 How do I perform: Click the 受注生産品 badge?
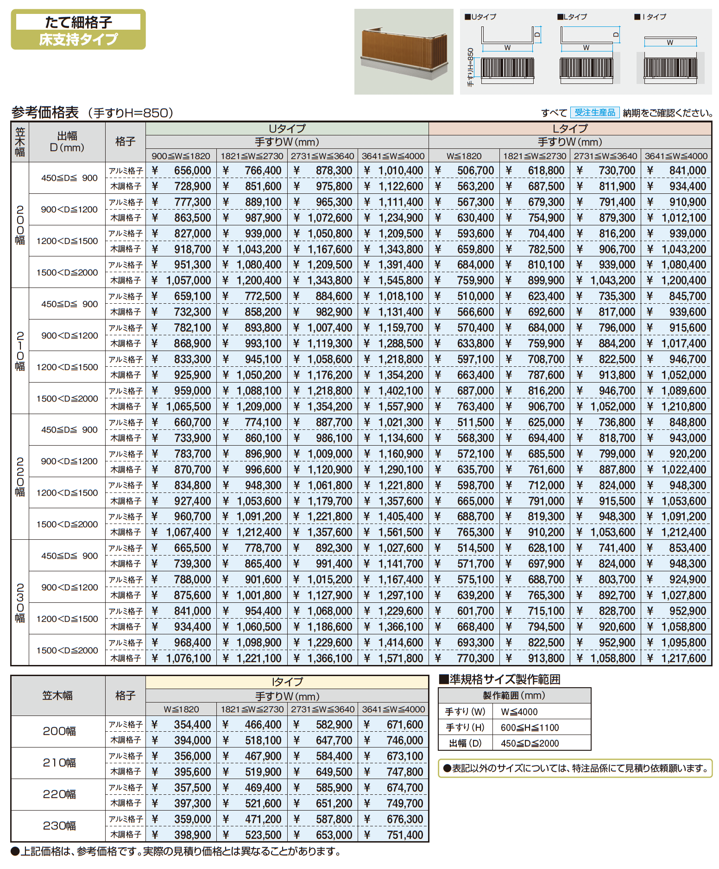(x=595, y=112)
